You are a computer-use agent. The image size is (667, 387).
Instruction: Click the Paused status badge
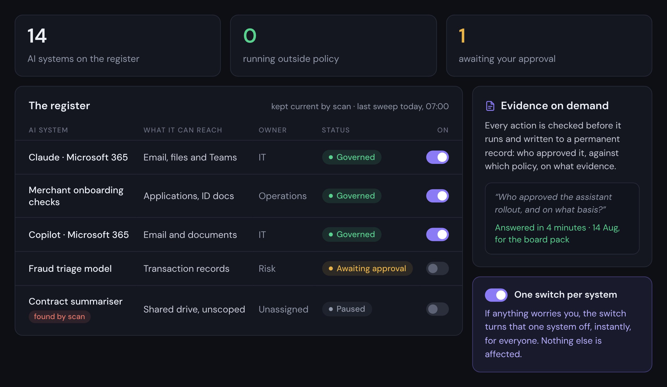point(347,309)
